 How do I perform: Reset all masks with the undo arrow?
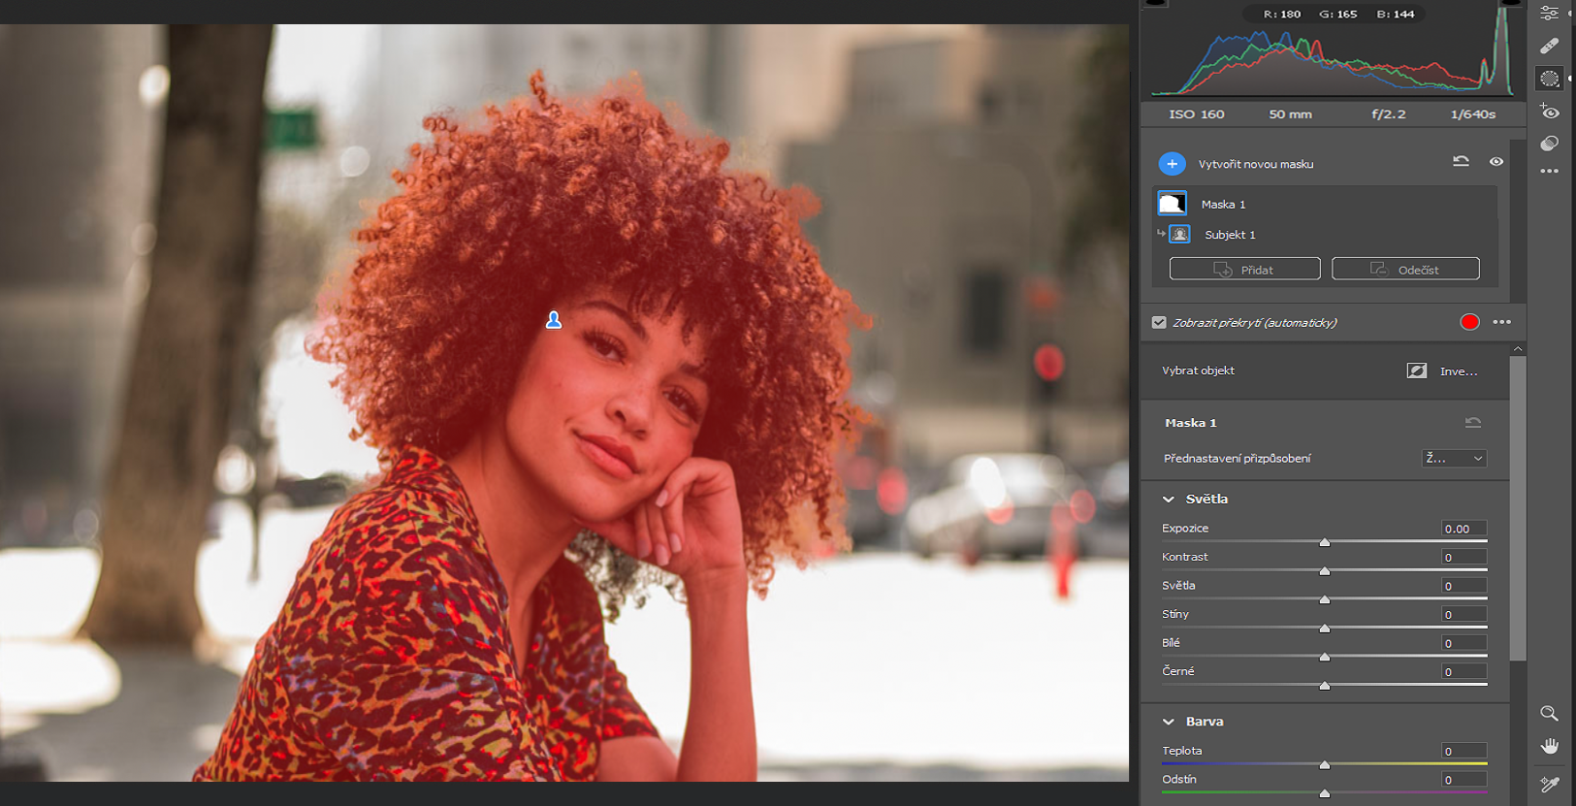coord(1461,162)
